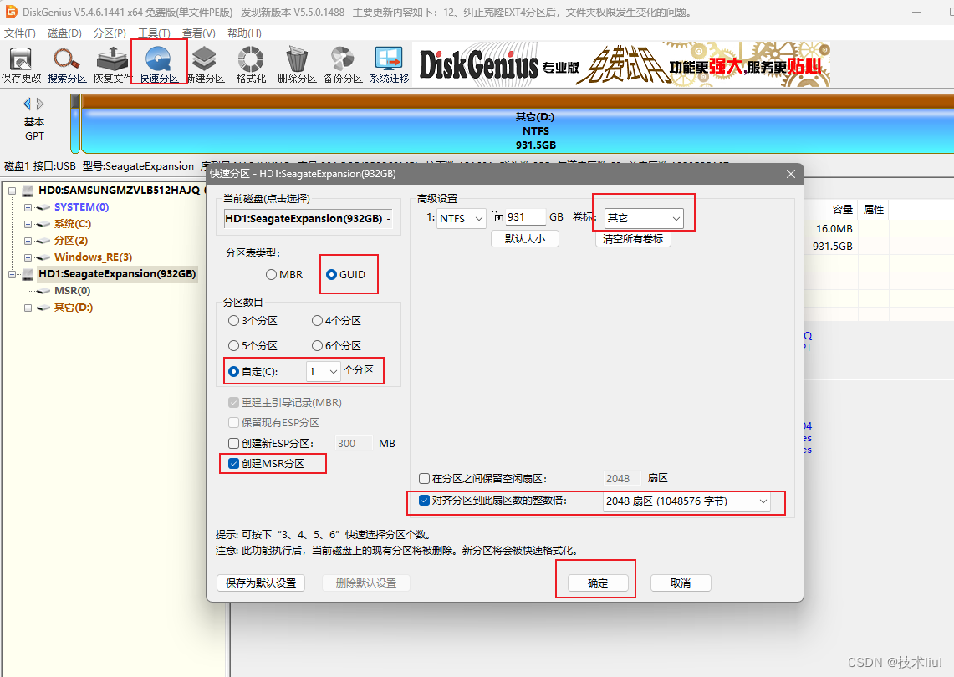Confirm with the 确定 button

point(598,583)
